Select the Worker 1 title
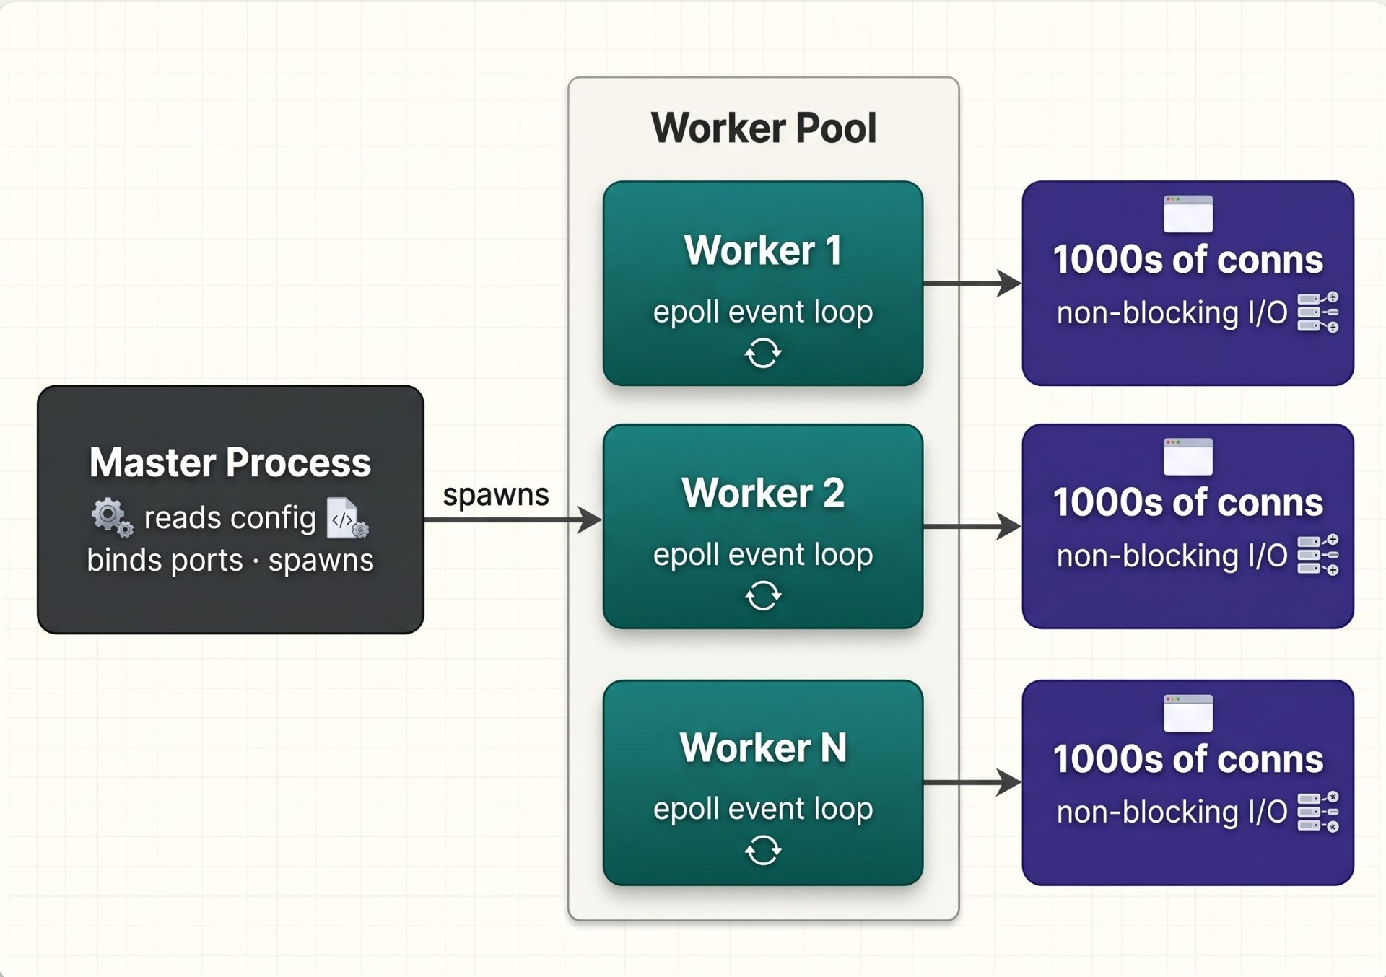This screenshot has width=1386, height=977. (763, 250)
